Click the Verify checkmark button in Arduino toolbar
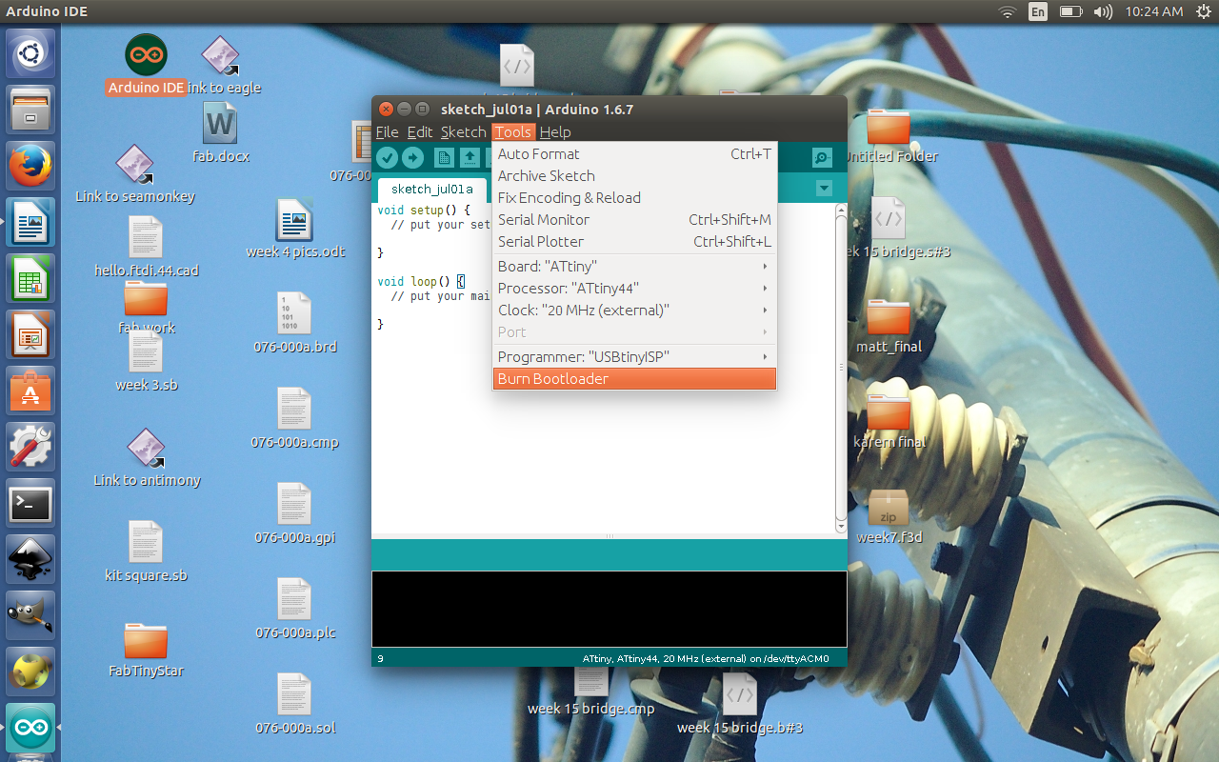 [x=387, y=158]
